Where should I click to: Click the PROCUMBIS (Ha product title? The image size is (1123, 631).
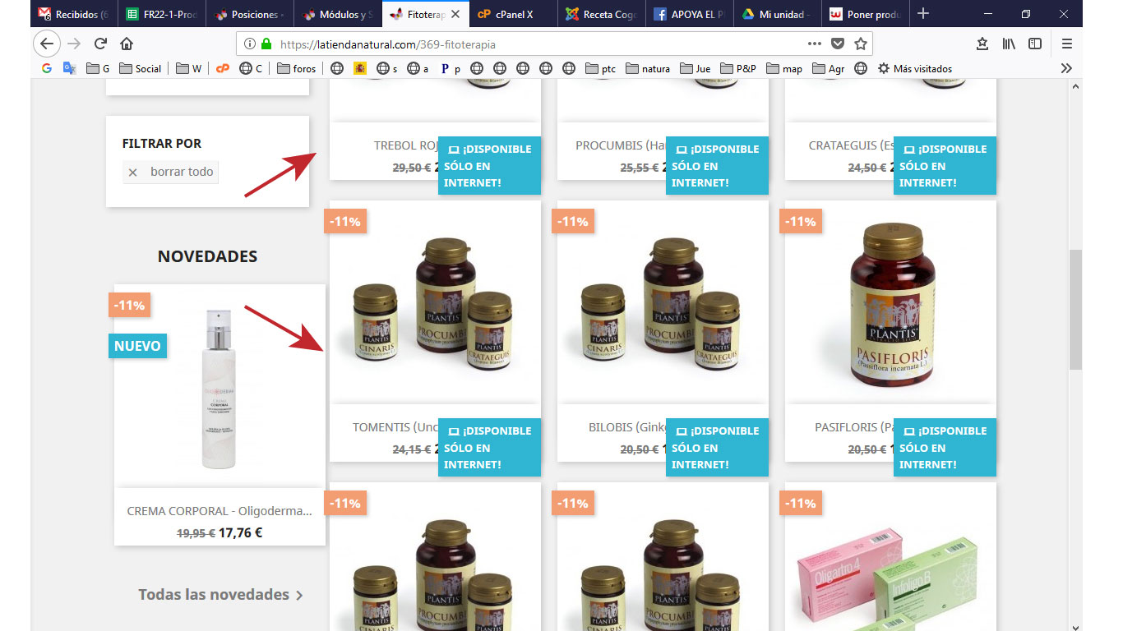tap(621, 145)
